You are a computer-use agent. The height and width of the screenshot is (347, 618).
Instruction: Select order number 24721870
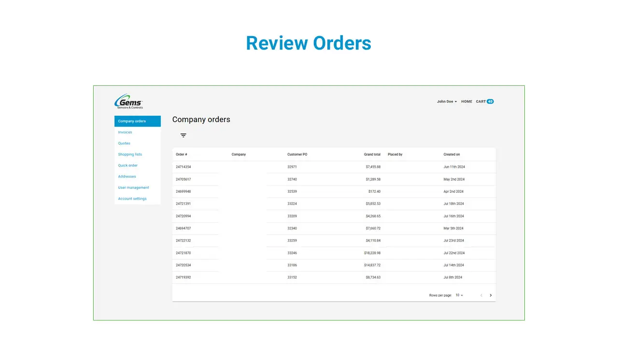coord(183,253)
